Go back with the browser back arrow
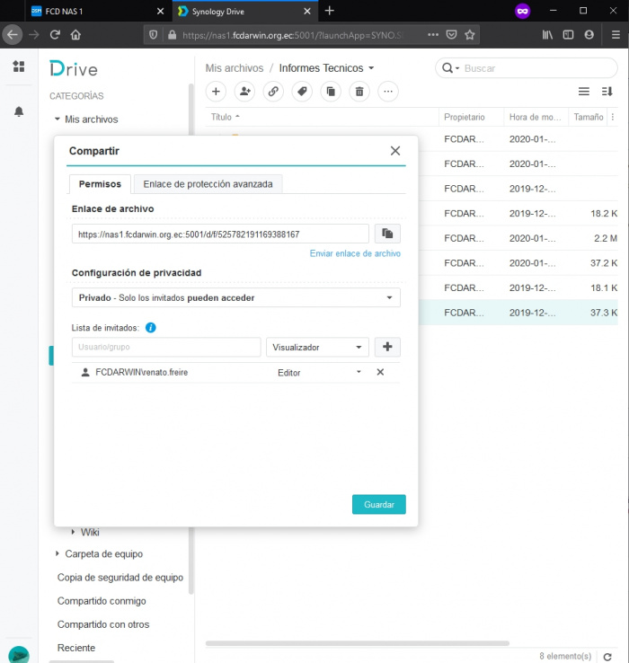 click(13, 35)
